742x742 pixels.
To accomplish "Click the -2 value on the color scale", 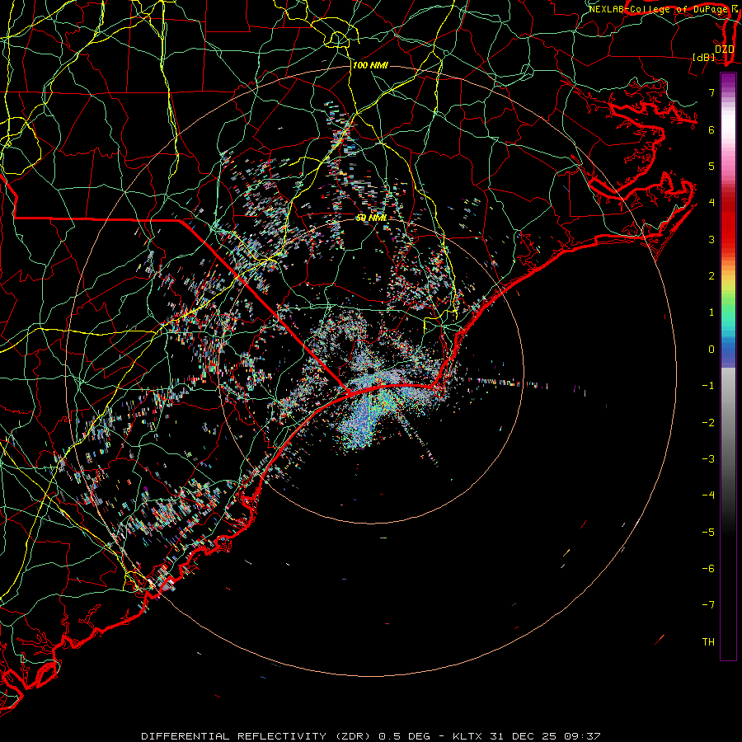I will click(708, 423).
